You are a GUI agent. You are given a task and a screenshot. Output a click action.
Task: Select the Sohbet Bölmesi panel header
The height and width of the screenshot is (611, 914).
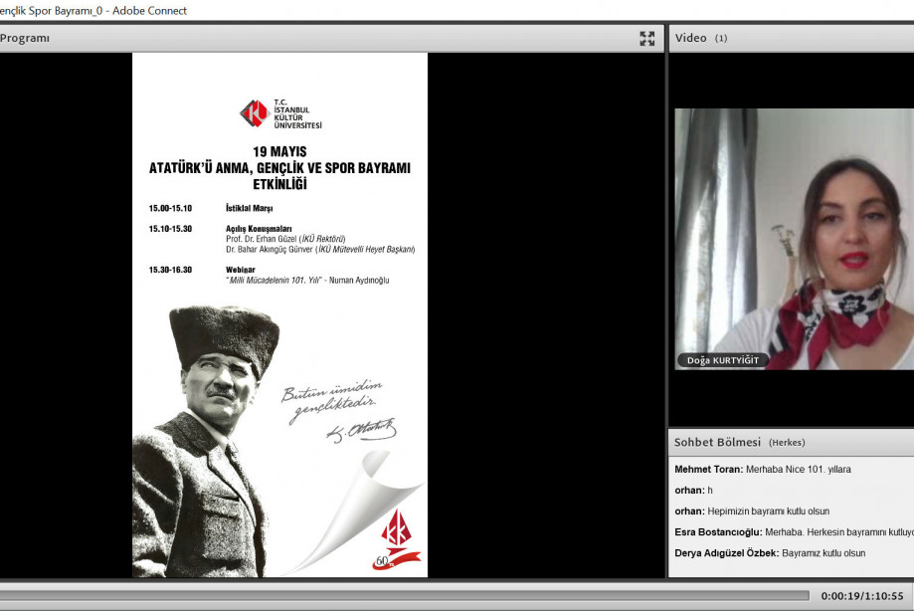tap(718, 442)
